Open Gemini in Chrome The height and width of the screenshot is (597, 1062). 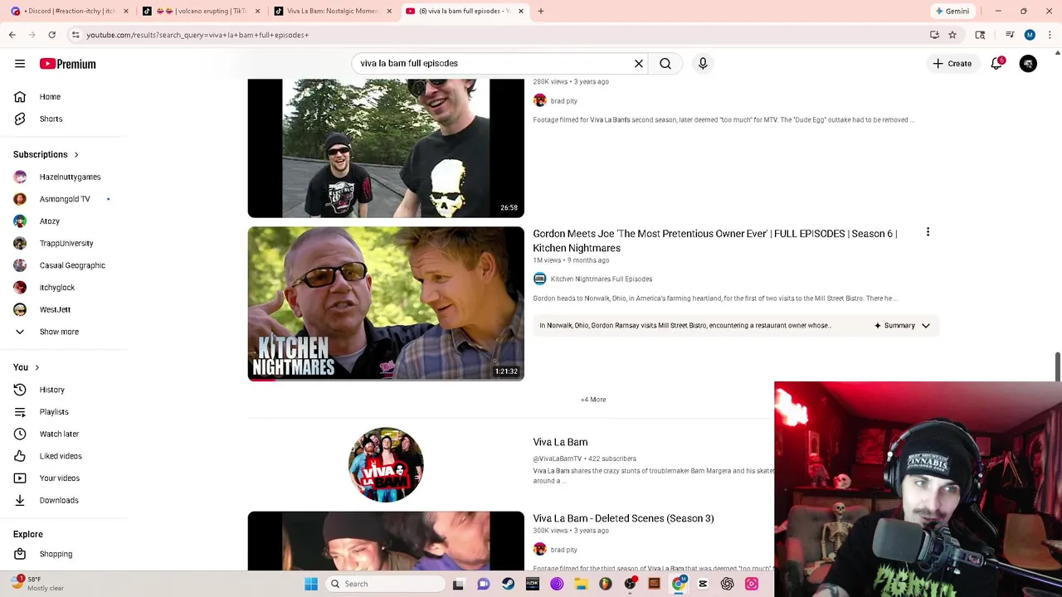pos(952,11)
